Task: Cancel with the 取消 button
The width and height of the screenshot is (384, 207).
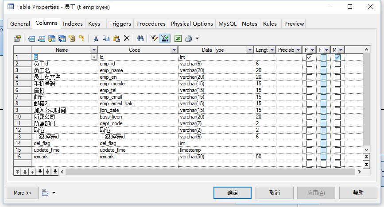Action: pos(274,193)
